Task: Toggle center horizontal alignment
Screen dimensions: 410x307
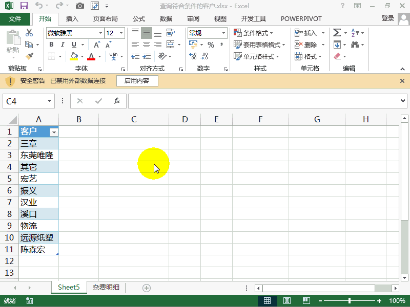Action: pos(147,45)
